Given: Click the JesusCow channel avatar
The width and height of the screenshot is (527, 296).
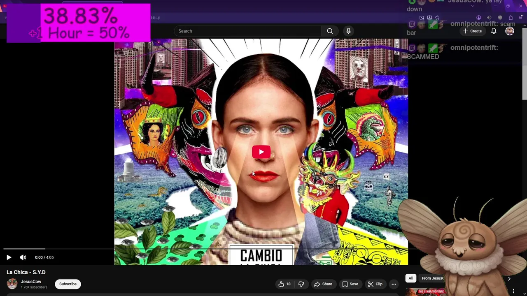Looking at the screenshot, I should click(12, 284).
